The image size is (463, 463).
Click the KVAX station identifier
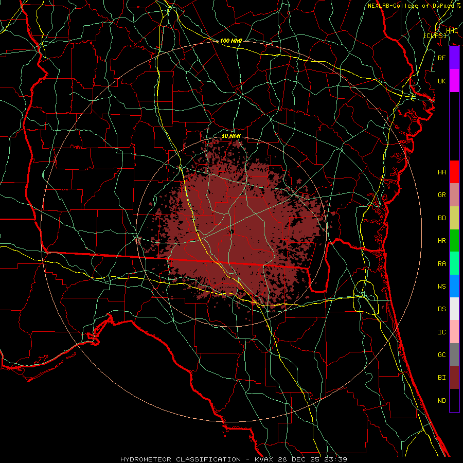(265, 459)
